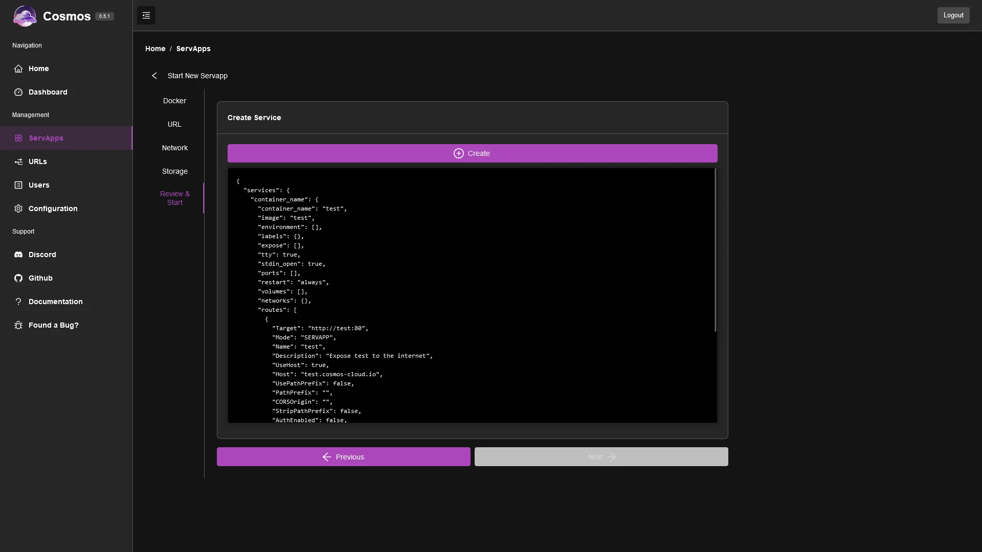This screenshot has width=982, height=552.
Task: Open the Github support link
Action: (66, 278)
